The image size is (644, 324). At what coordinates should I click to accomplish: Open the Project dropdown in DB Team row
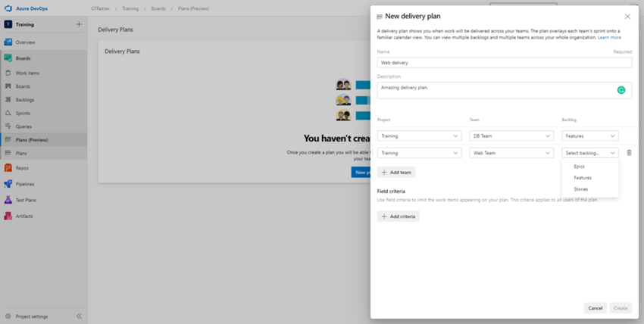(x=419, y=136)
